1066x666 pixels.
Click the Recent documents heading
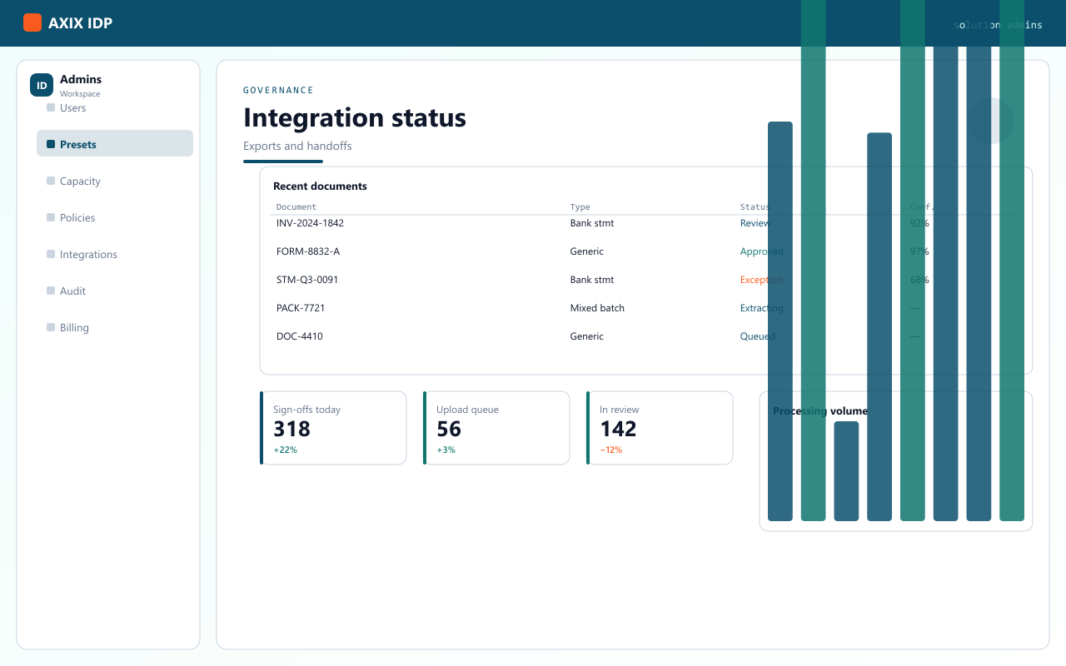click(320, 186)
